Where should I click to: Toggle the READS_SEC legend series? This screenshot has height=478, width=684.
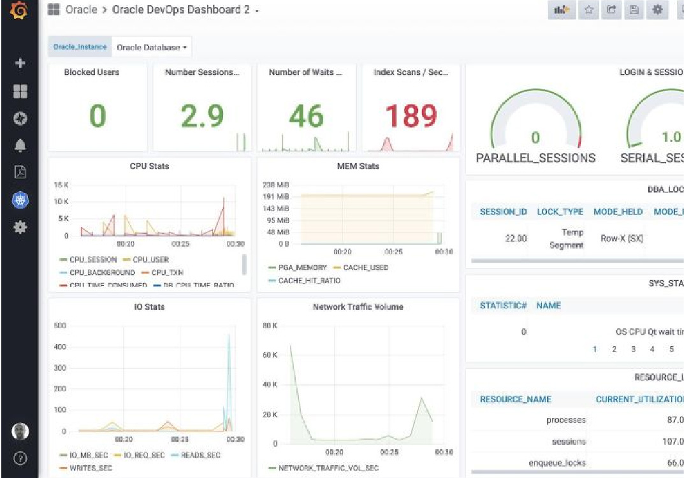coord(196,455)
